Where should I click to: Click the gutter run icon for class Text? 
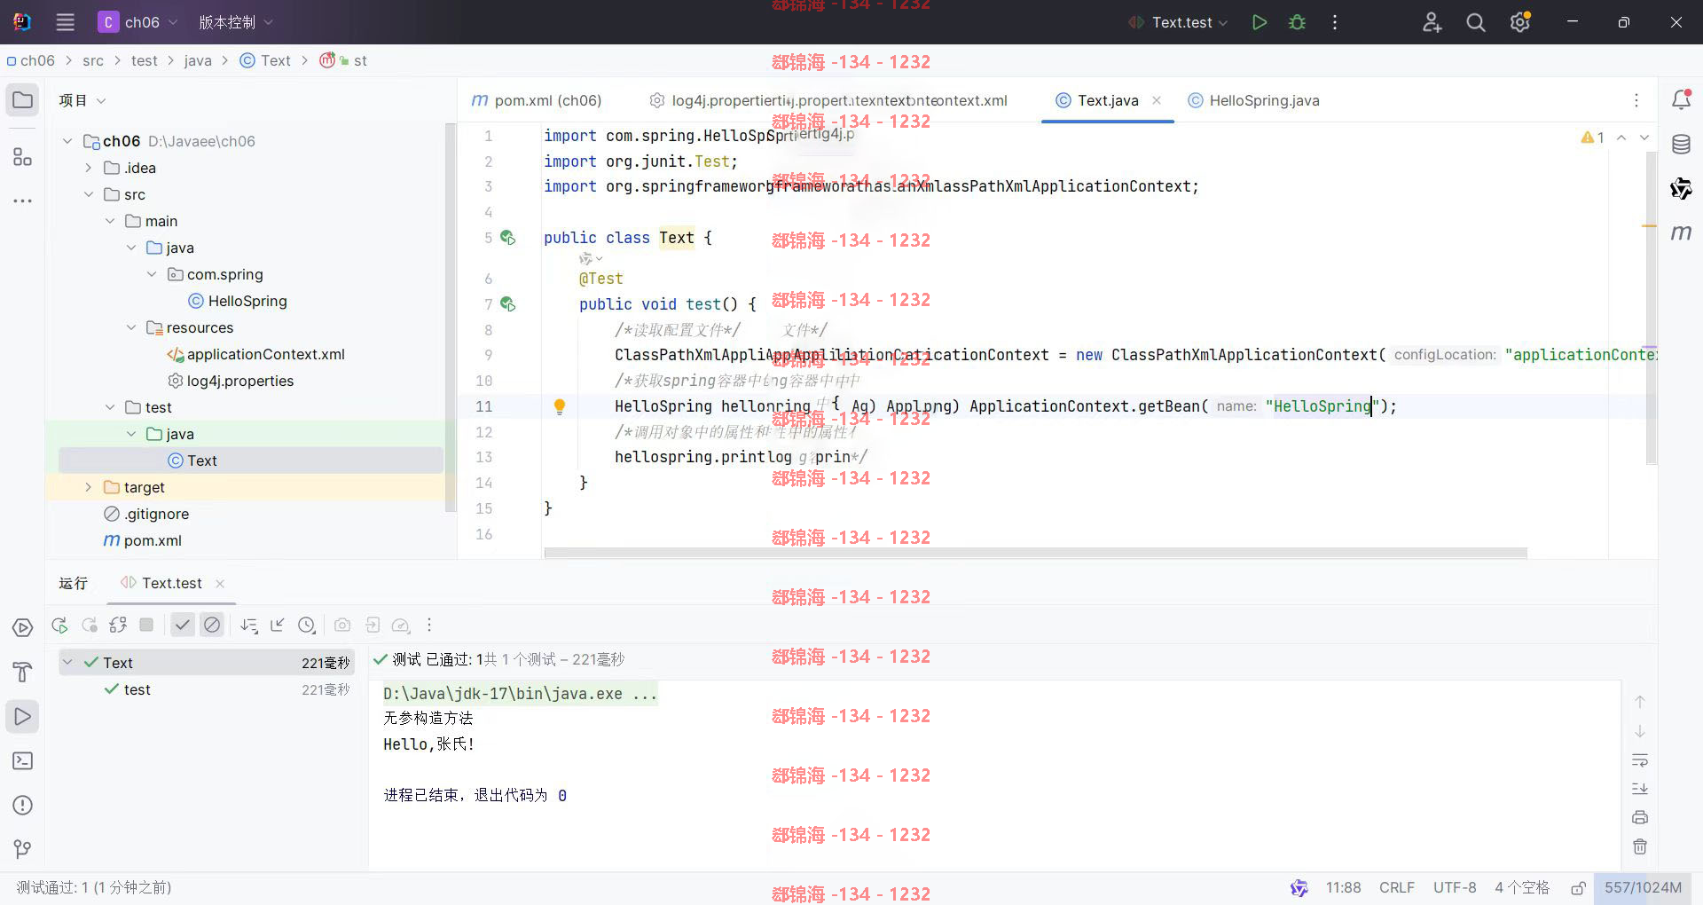point(507,238)
